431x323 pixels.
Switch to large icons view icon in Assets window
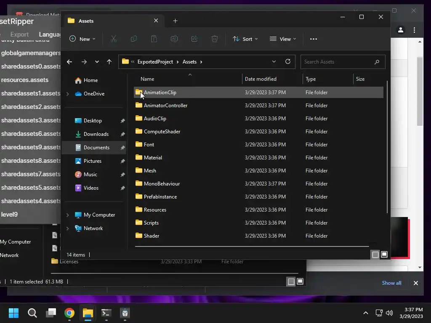tap(384, 254)
